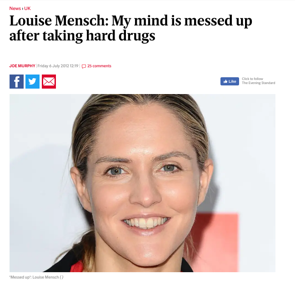View the 25 comments link
This screenshot has height=284, width=295.
tap(99, 66)
